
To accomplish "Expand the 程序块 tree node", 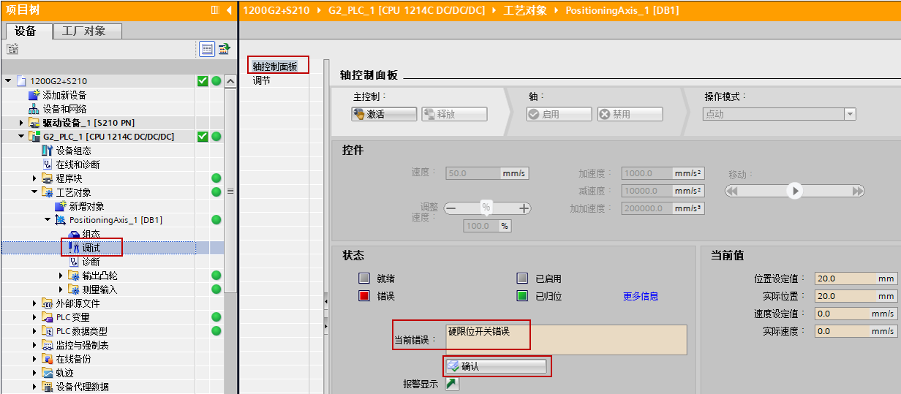I will tap(34, 178).
